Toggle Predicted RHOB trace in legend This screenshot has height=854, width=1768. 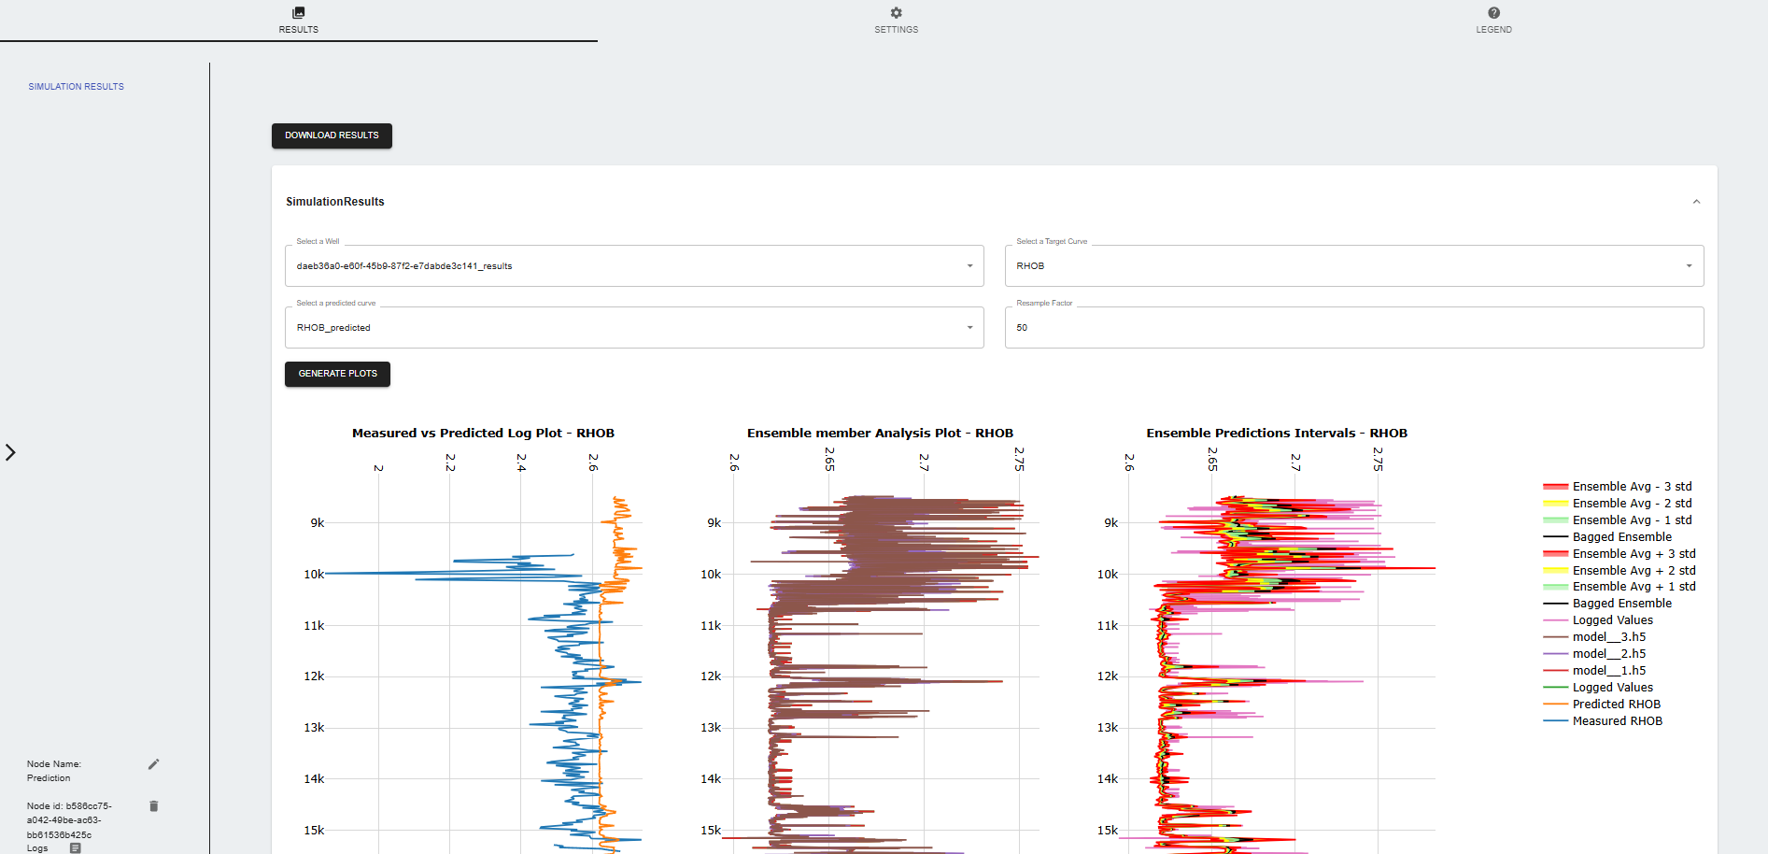coord(1616,705)
